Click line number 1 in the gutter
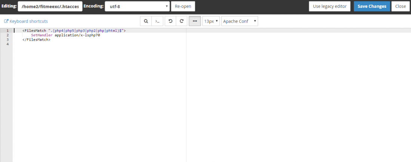Viewport: 411px width, 162px height. tap(7, 31)
